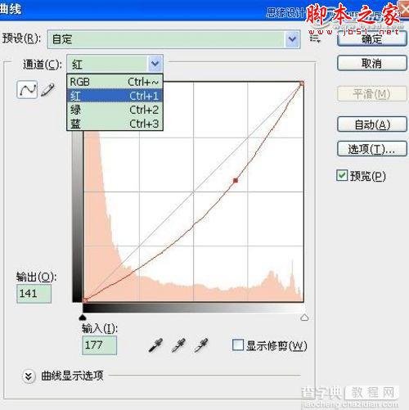
Task: Click the 自动(A) auto button
Action: [x=372, y=124]
